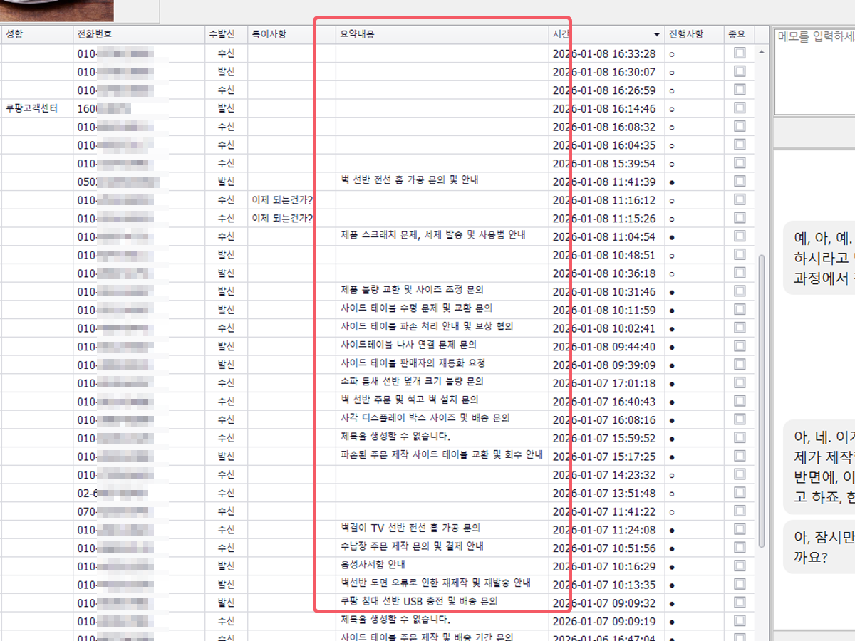855x641 pixels.
Task: Open the '제품 스크래치 문제, 세제 발송 및 사용법 안내' call
Action: pos(433,236)
